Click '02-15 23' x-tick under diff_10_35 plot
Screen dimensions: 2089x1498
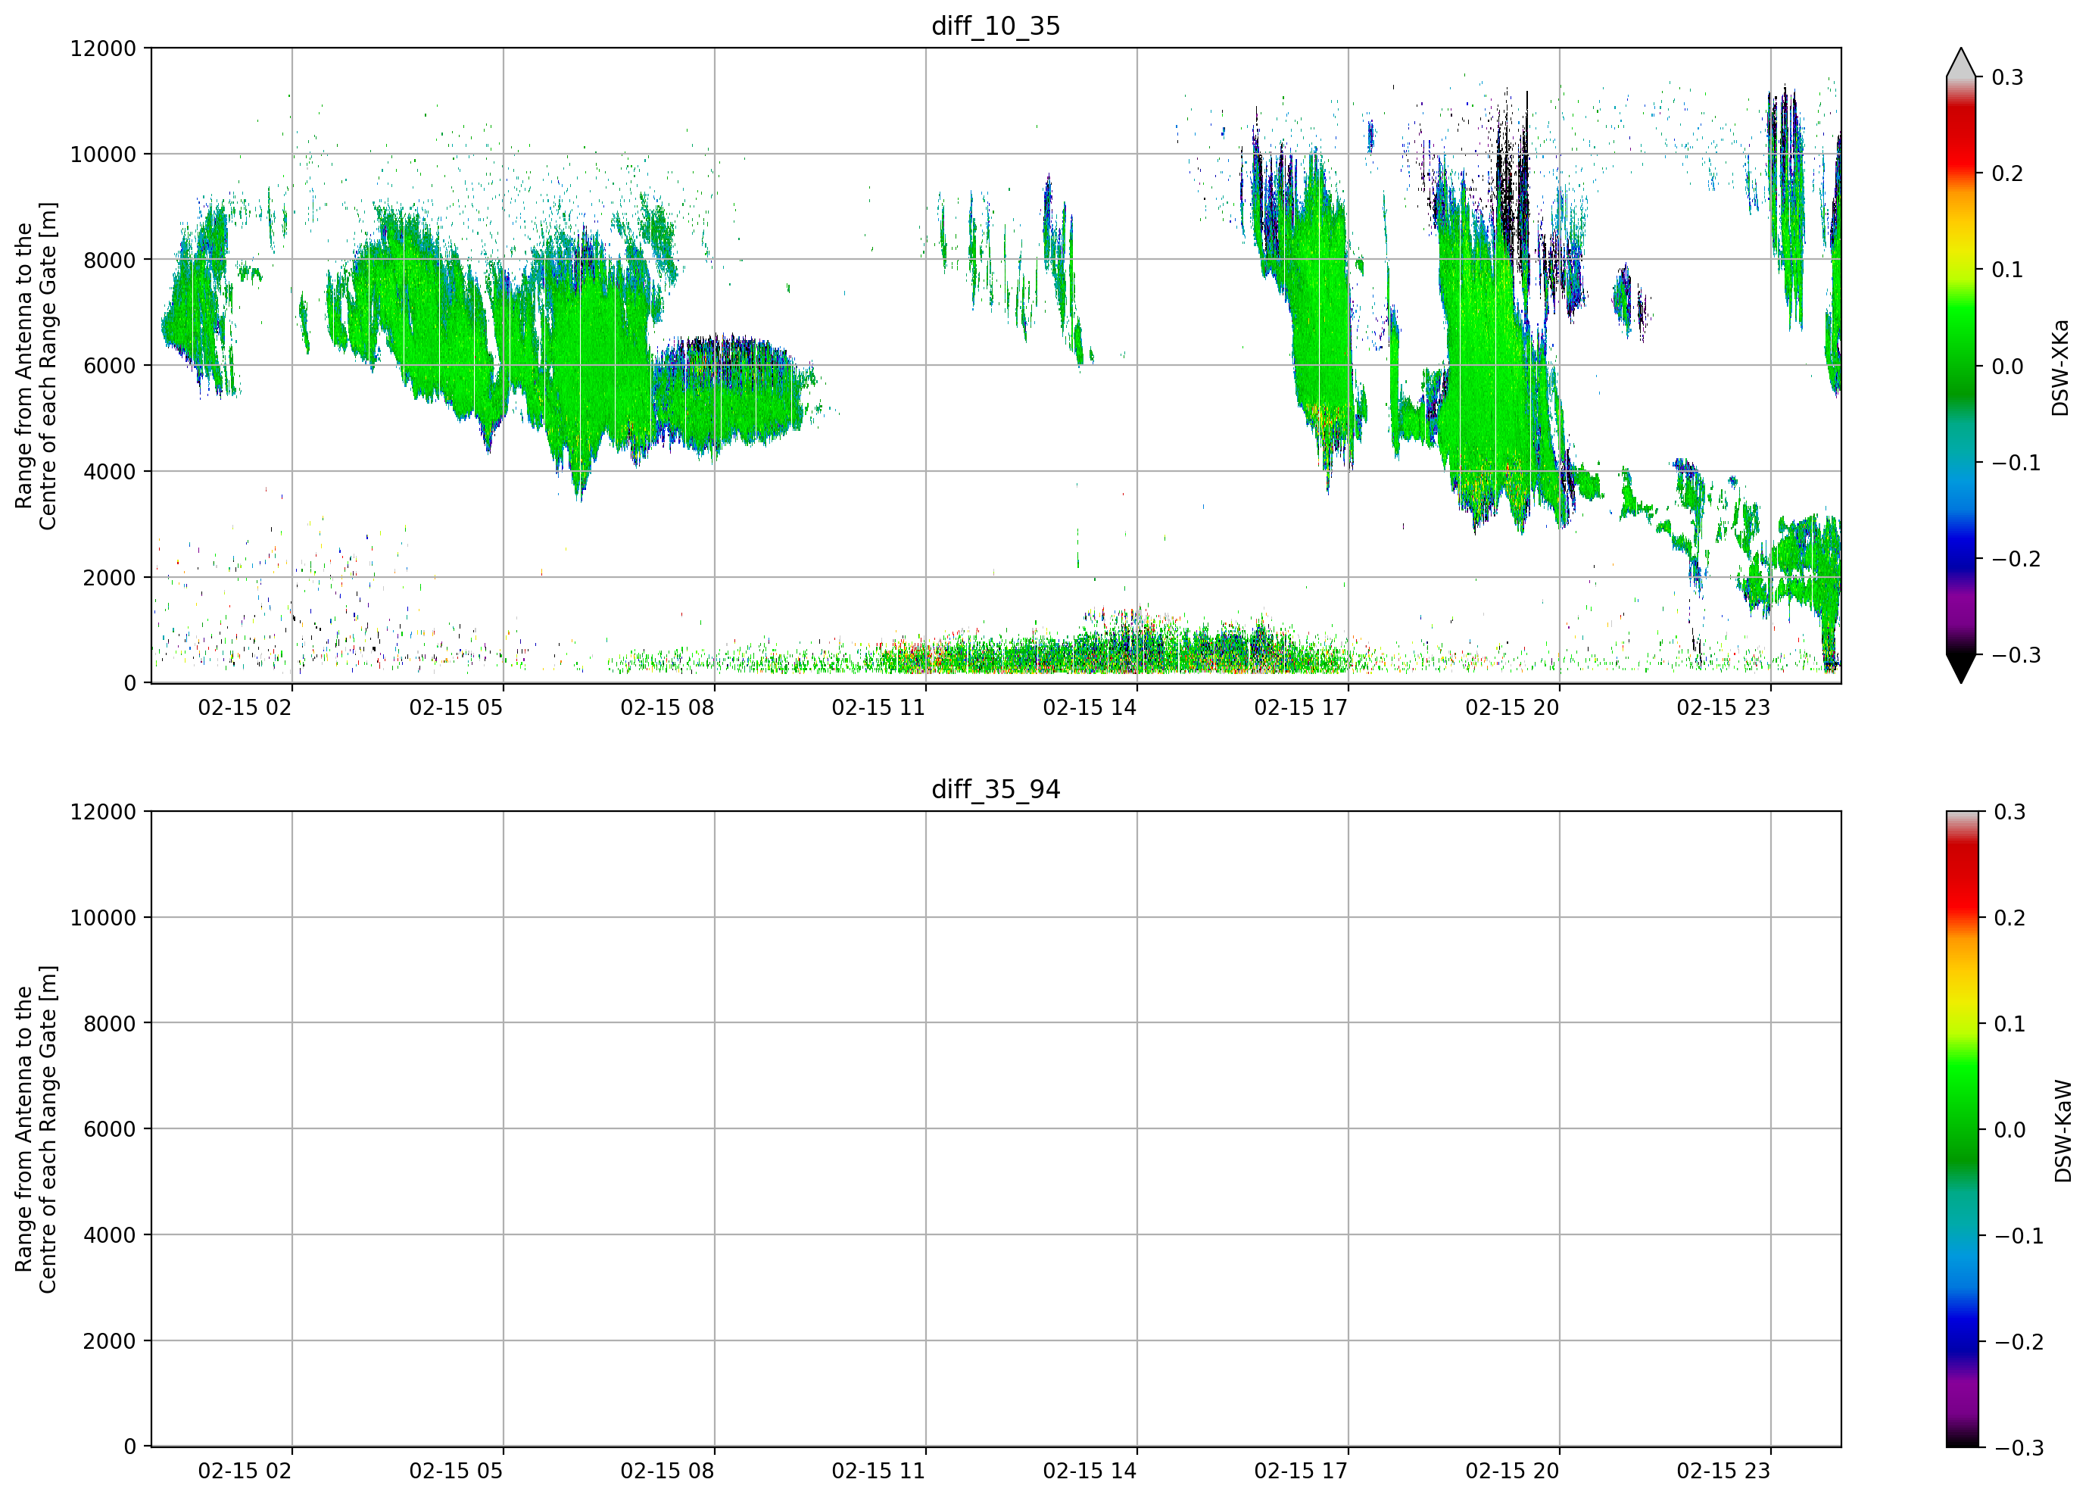(x=1723, y=707)
